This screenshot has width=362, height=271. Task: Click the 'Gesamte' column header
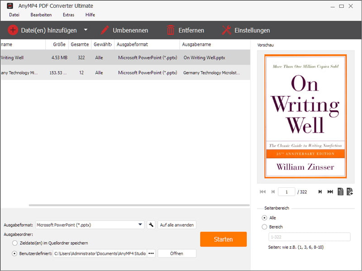tap(80, 44)
